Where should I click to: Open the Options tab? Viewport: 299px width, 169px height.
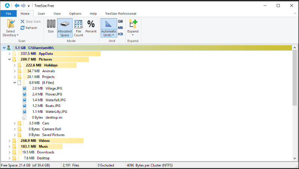pos(75,14)
